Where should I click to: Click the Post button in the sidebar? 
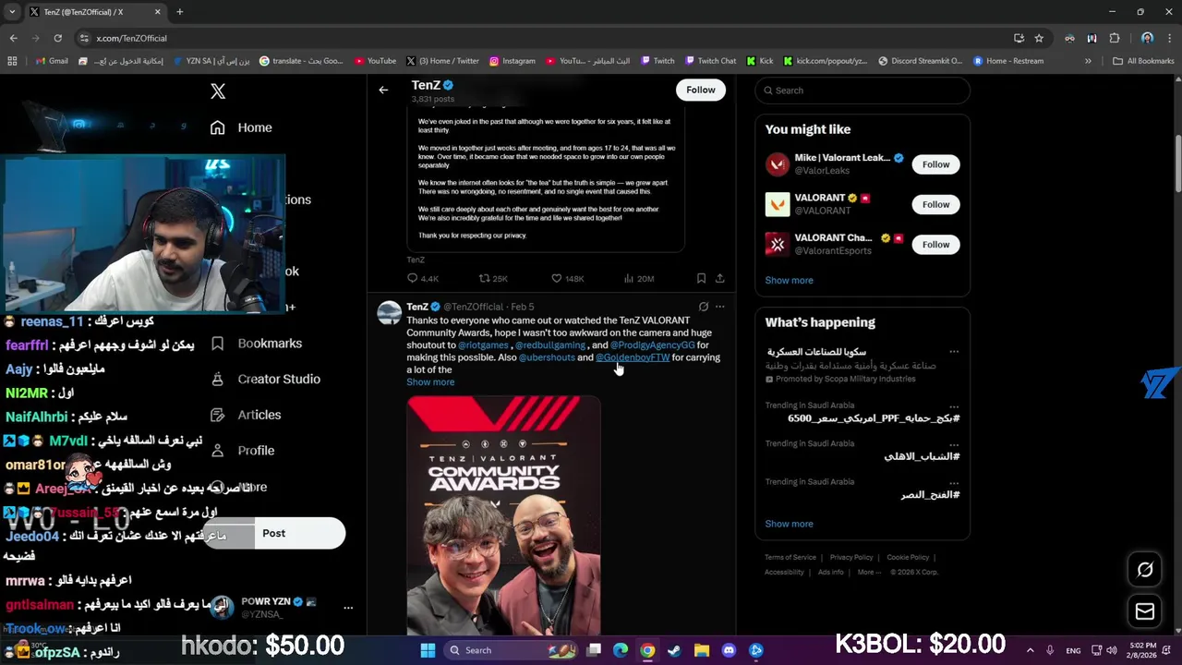tap(274, 533)
